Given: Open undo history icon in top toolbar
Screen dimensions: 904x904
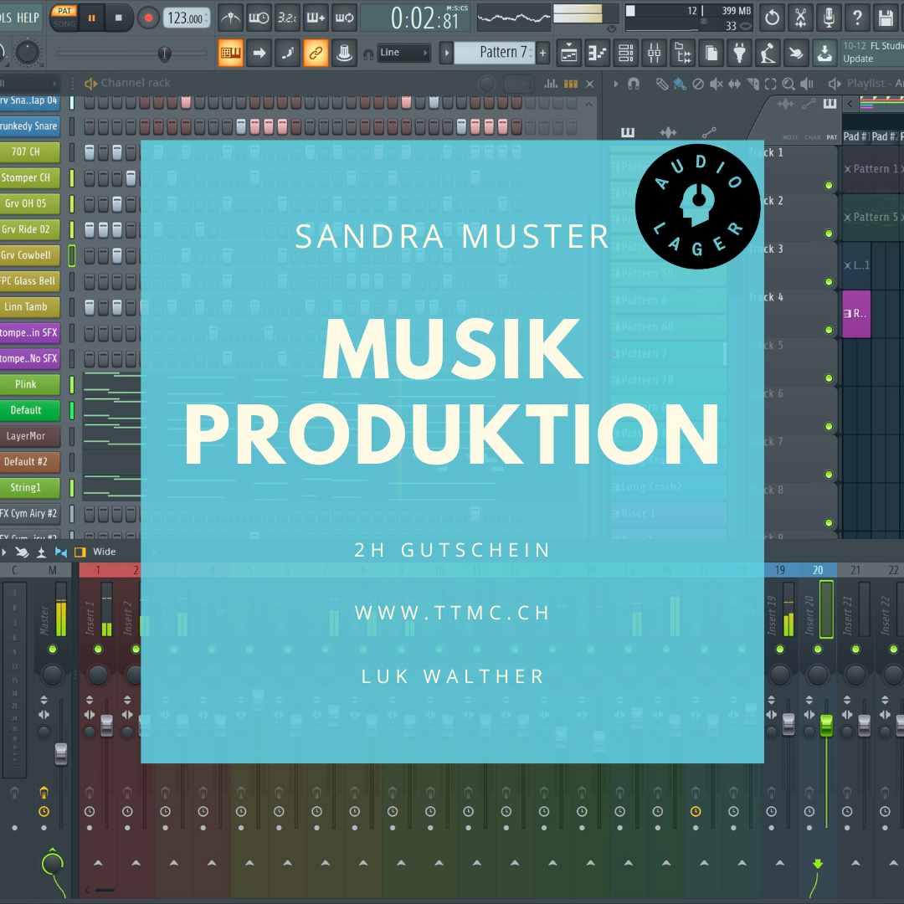Looking at the screenshot, I should click(772, 18).
